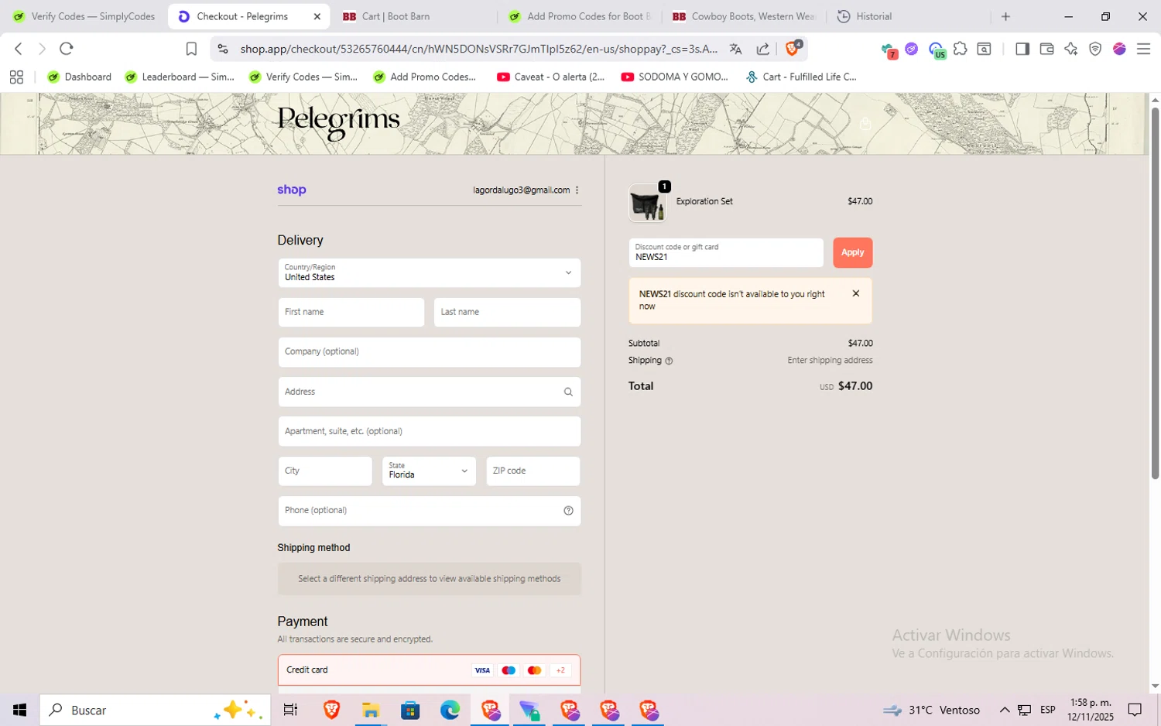1161x726 pixels.
Task: Apply the discount code
Action: (x=852, y=252)
